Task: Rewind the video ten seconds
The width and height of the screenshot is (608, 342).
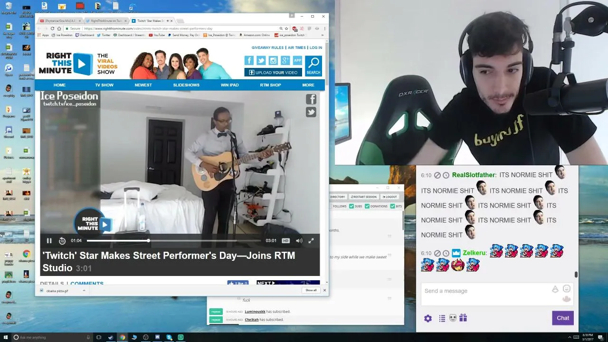Action: point(62,241)
